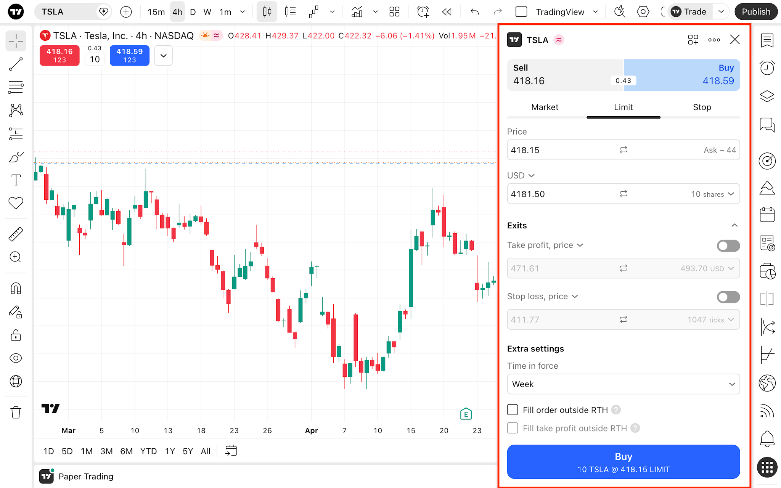This screenshot has height=488, width=781.
Task: Open the object tree layers panel
Action: (x=767, y=96)
